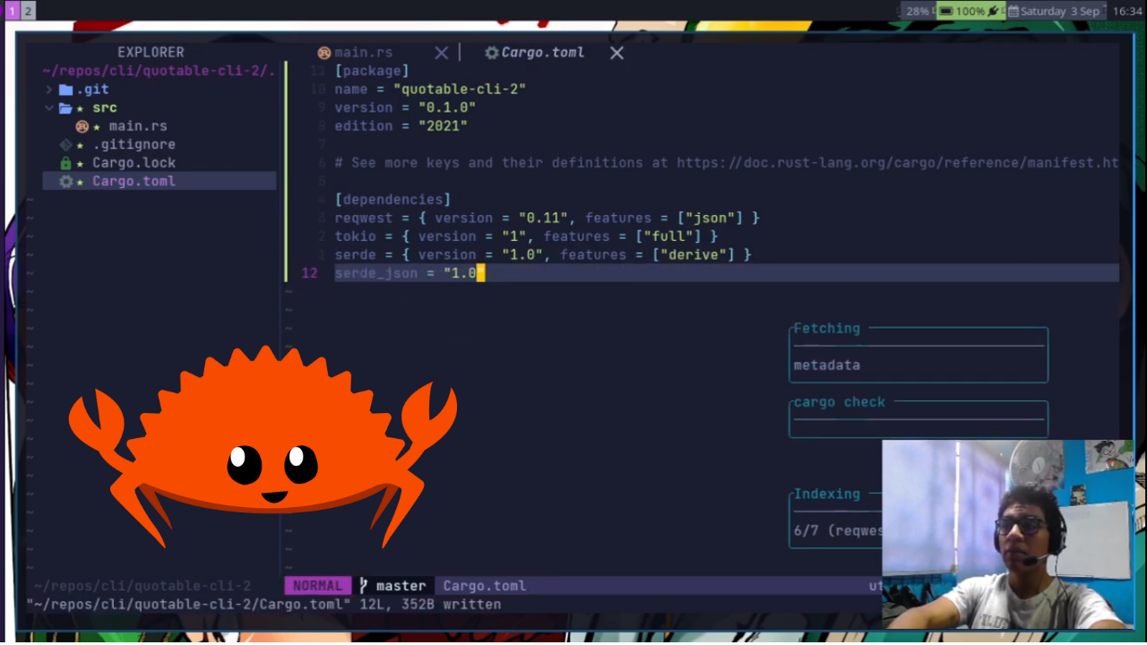This screenshot has height=645, width=1147.
Task: Click the Cargo.toml filename in the statusline
Action: (x=485, y=586)
